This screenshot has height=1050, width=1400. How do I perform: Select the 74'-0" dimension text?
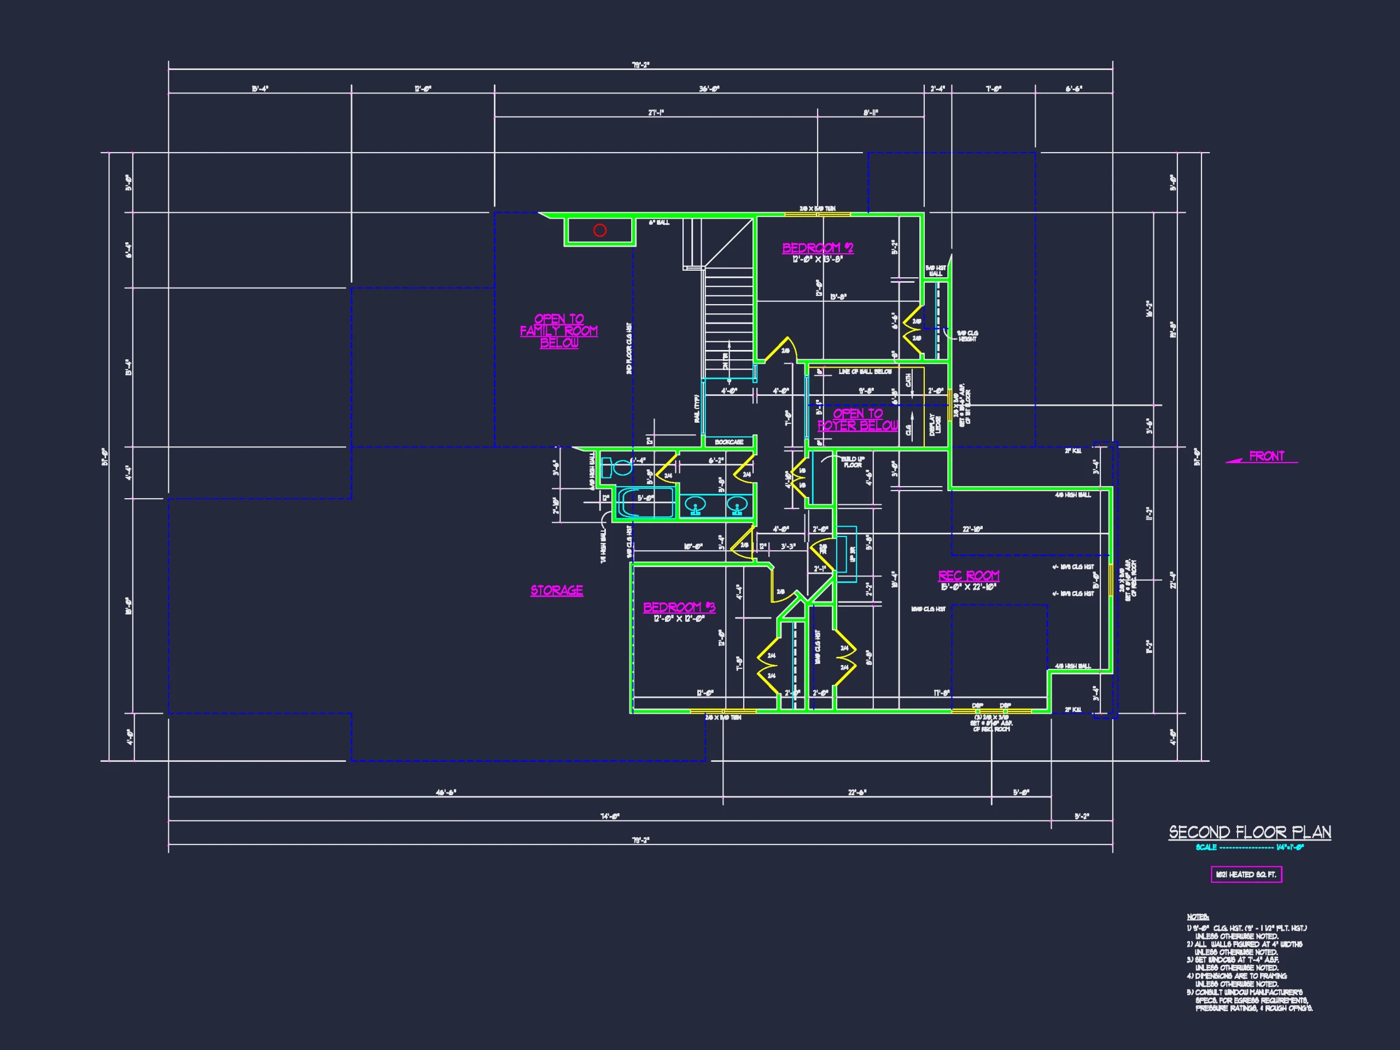coord(610,816)
